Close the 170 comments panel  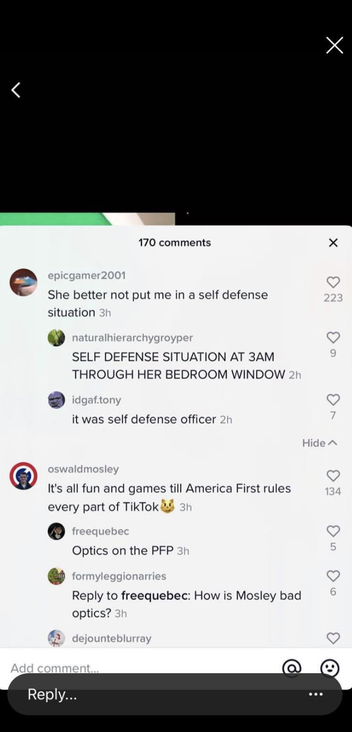(x=333, y=243)
